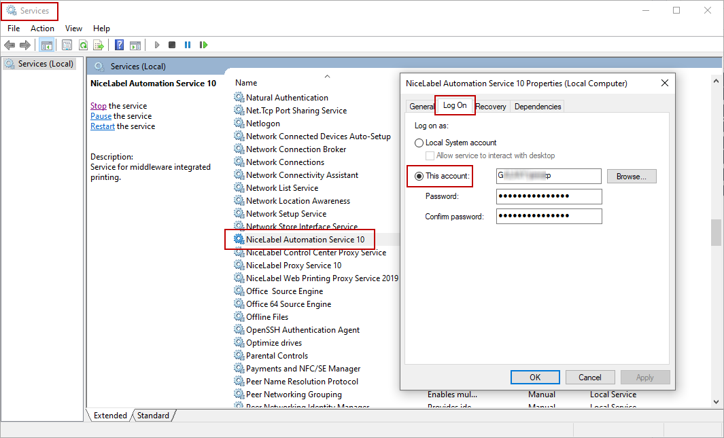Viewport: 724px width, 438px height.
Task: Click the services list vertical scrollbar thumb
Action: (716, 232)
